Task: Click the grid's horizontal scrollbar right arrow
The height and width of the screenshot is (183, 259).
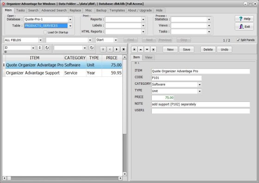Action: pyautogui.click(x=120, y=178)
